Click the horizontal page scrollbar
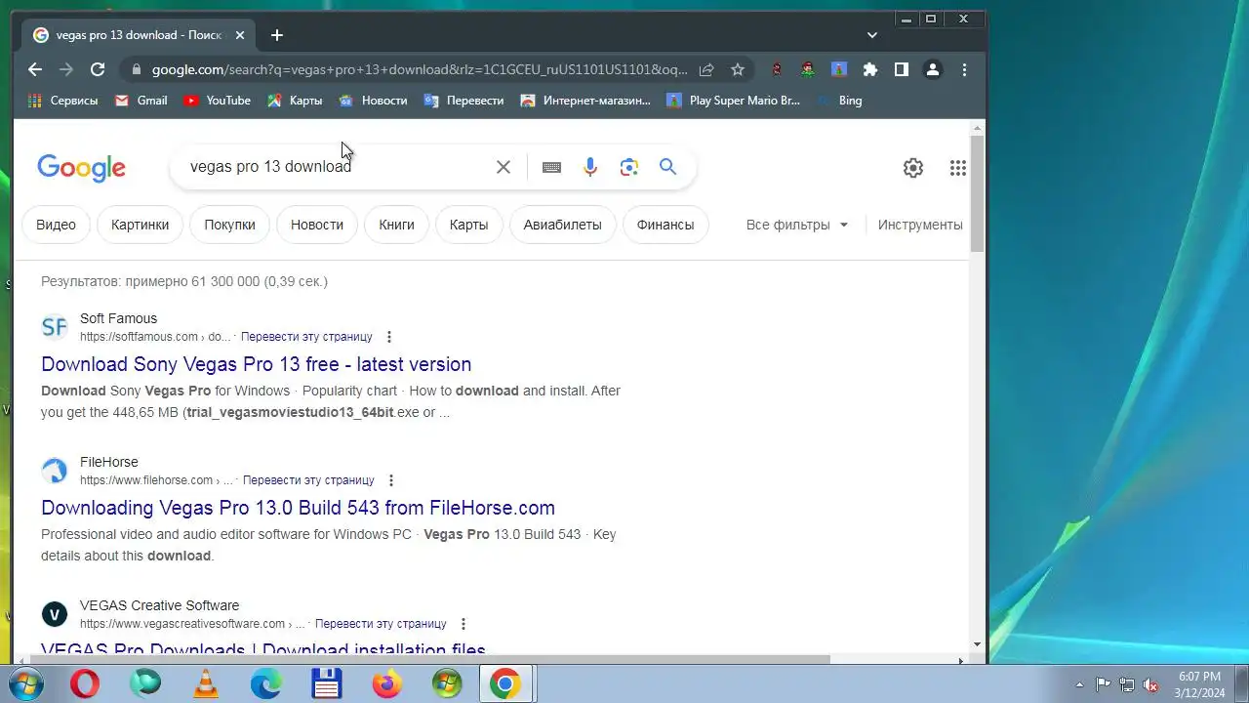 429,660
